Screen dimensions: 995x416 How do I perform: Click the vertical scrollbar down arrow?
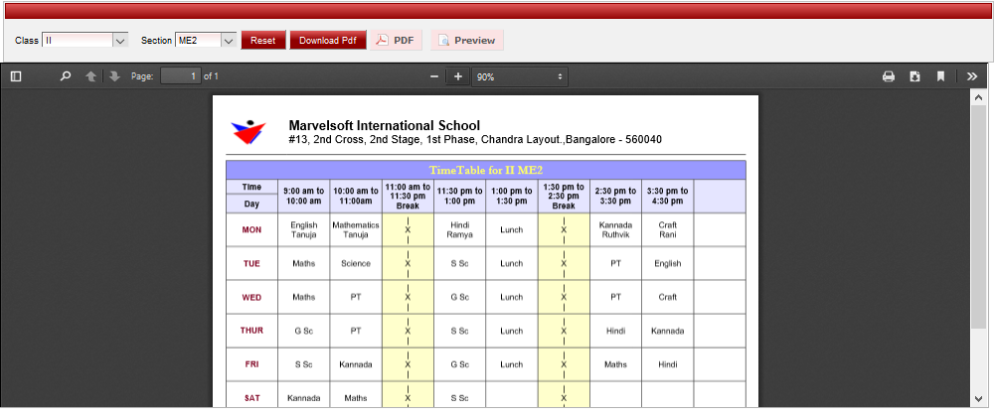tap(978, 399)
